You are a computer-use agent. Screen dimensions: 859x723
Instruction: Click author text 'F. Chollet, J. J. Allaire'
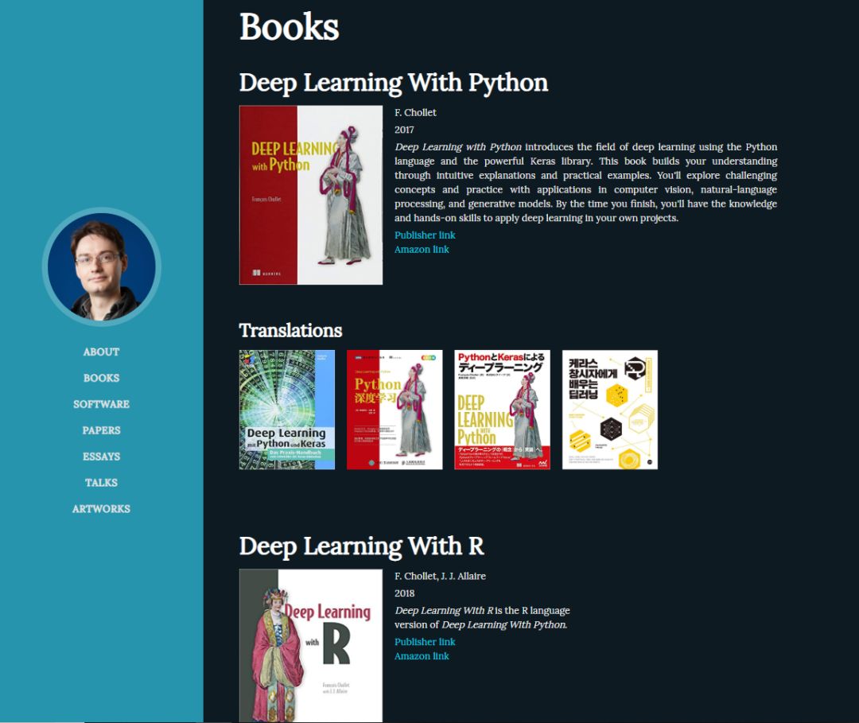[440, 576]
